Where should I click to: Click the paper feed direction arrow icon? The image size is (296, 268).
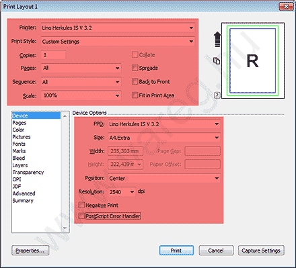[x=217, y=39]
